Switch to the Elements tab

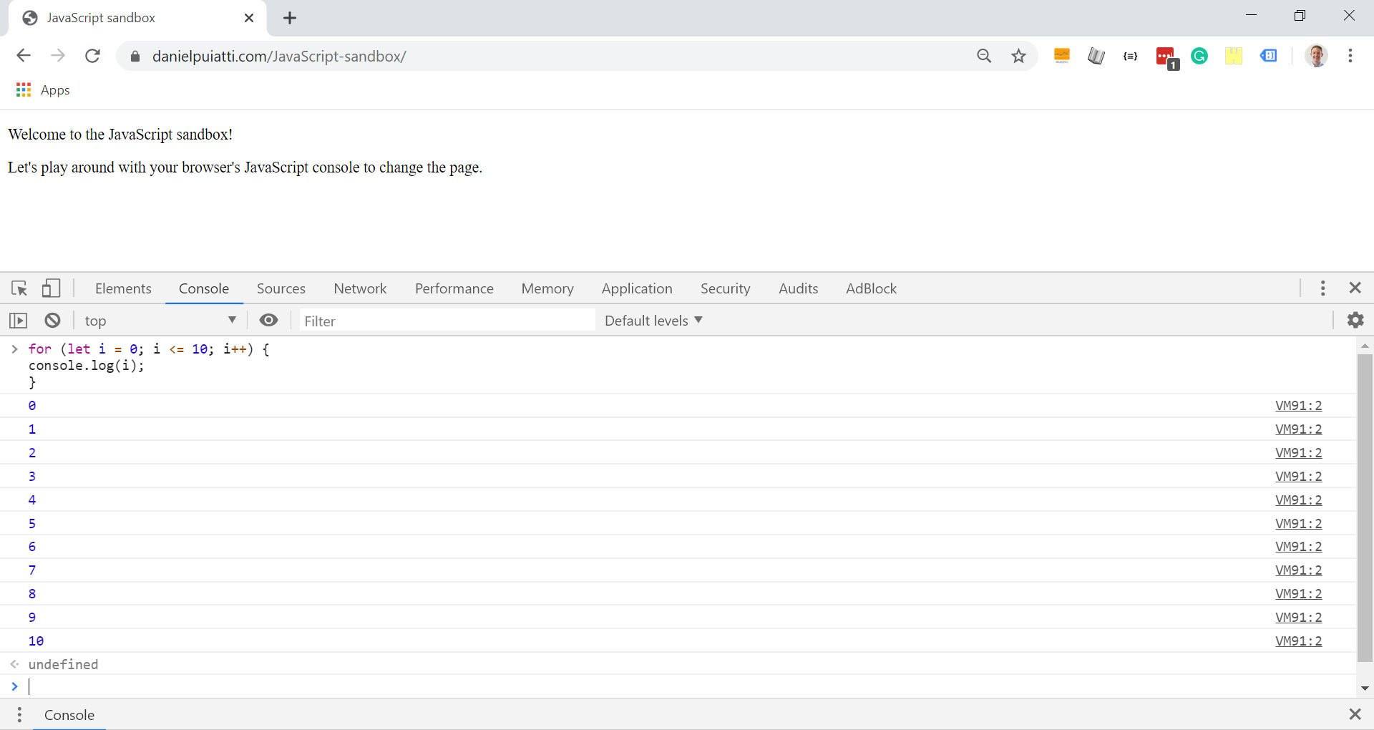click(x=123, y=288)
